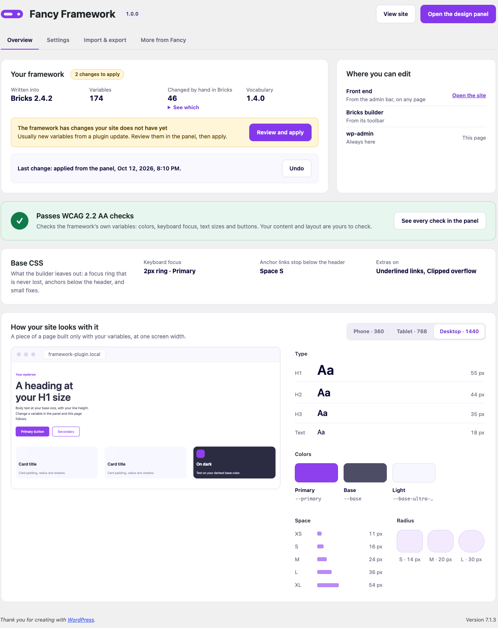Go to the More from Fancy tab
This screenshot has width=498, height=628.
click(x=163, y=40)
